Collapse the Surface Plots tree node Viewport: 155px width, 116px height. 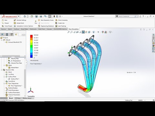tap(4, 77)
